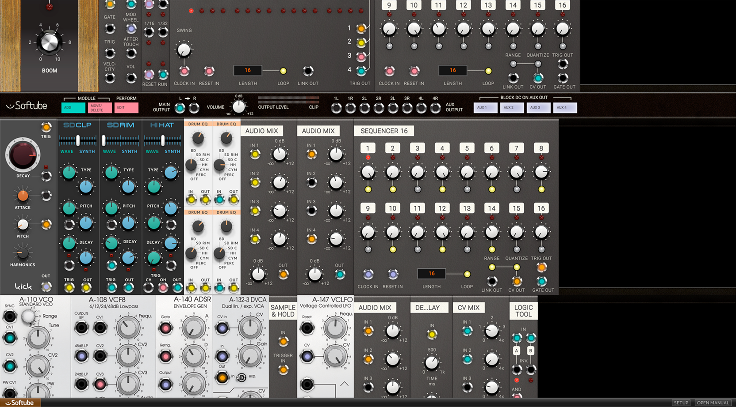Click the SWING knob
The image size is (736, 407).
click(x=184, y=50)
